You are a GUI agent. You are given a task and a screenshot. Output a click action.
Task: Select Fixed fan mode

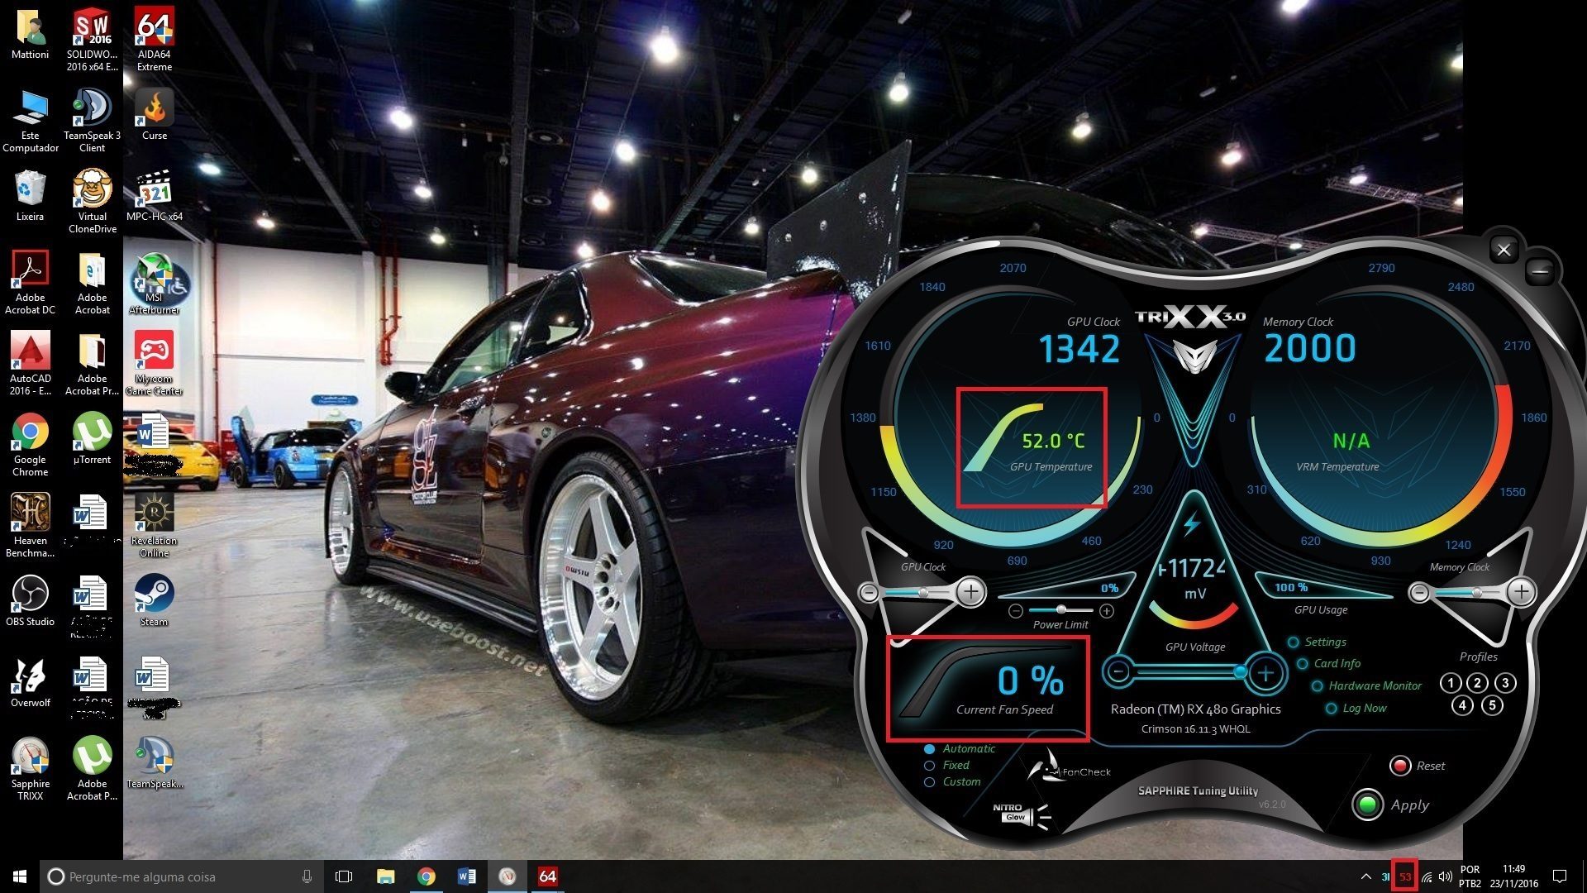pyautogui.click(x=947, y=766)
